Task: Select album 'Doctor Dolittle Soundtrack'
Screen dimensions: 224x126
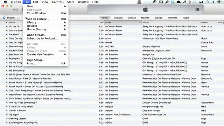Action: click(x=157, y=103)
